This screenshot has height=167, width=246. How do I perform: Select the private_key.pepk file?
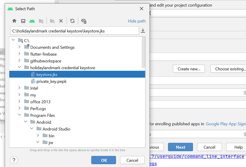(x=51, y=81)
